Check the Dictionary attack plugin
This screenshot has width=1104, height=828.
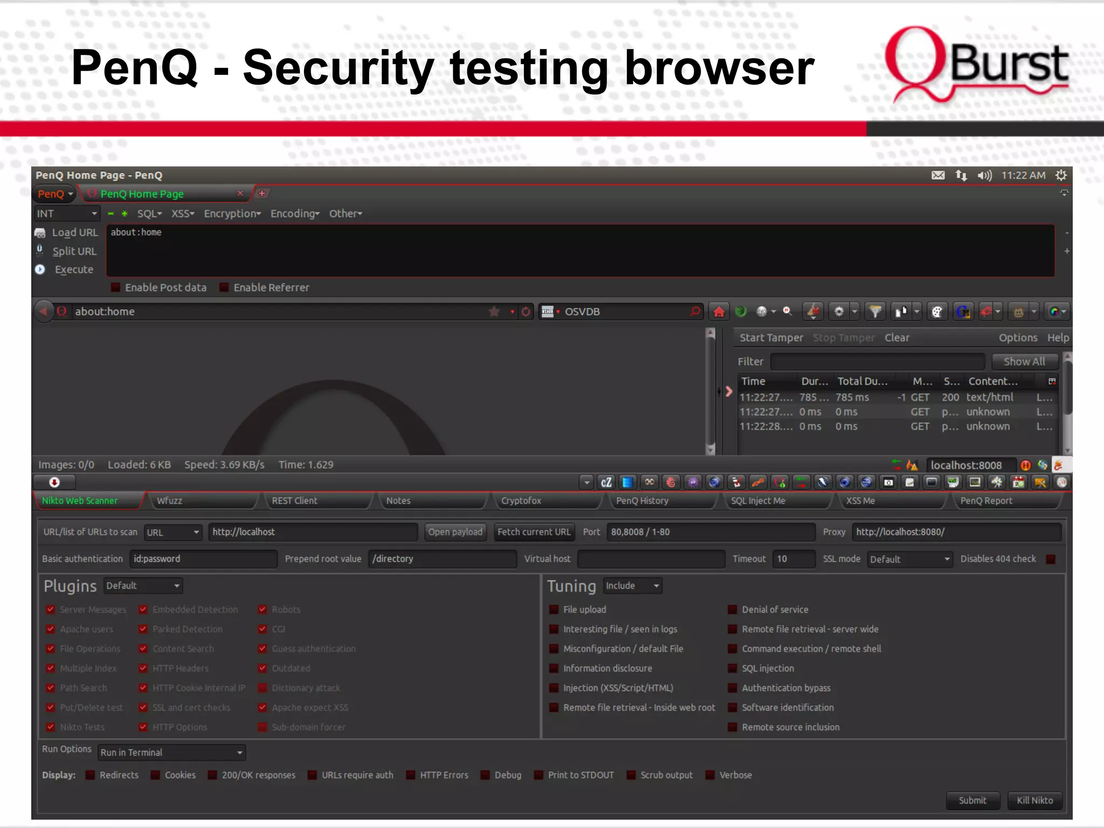coord(263,688)
